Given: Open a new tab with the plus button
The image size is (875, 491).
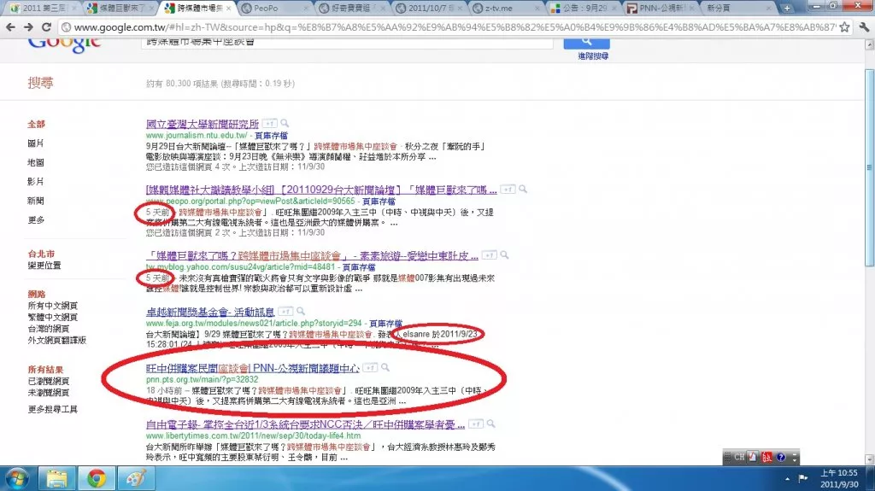Looking at the screenshot, I should tap(787, 8).
